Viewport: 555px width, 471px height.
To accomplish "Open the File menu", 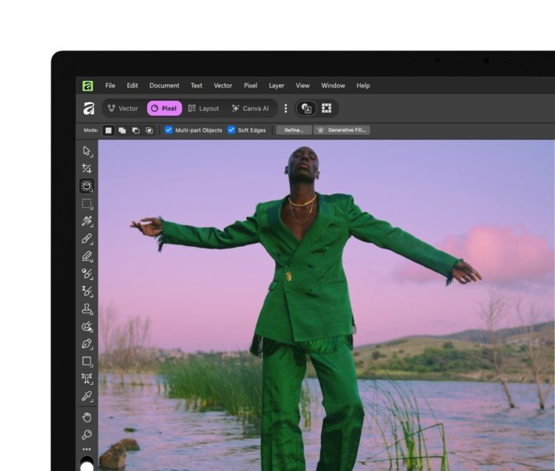I will coord(110,86).
